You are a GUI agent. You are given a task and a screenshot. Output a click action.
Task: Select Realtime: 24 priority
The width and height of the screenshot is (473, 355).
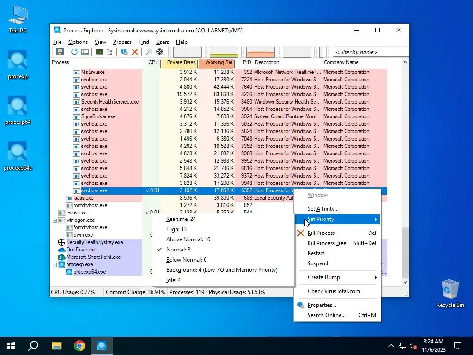click(x=223, y=219)
